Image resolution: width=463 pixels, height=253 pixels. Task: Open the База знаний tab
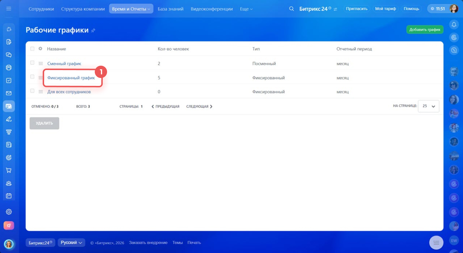point(170,9)
